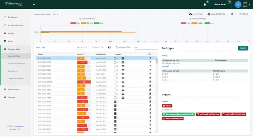Click Advanced Filter search icon
Screen dimensions: 253x137
click(117, 47)
